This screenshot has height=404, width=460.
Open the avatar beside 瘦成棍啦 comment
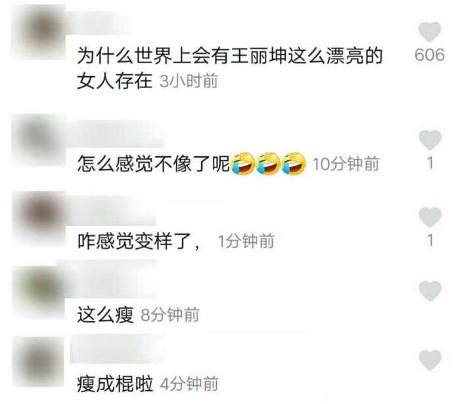[x=38, y=361]
